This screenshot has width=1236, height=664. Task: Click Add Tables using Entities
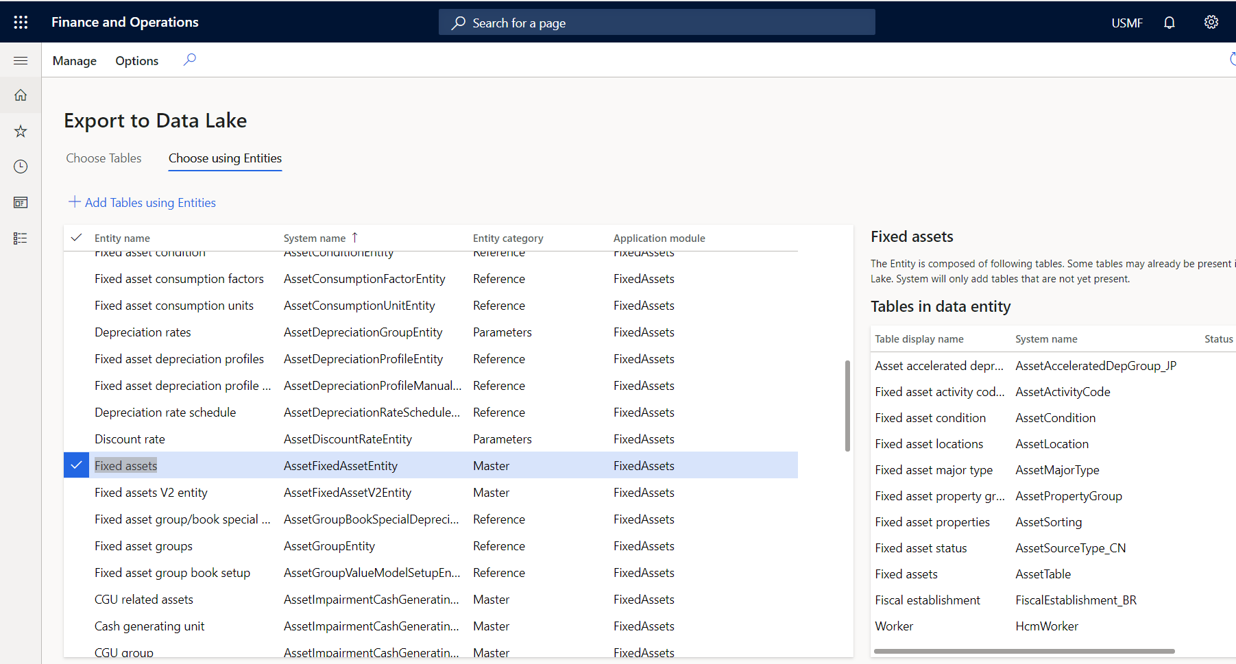pos(141,202)
